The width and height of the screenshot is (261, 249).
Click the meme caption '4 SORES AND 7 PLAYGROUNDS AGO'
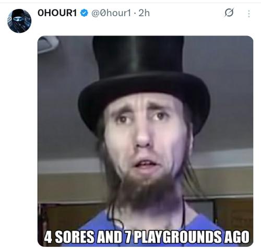click(147, 237)
